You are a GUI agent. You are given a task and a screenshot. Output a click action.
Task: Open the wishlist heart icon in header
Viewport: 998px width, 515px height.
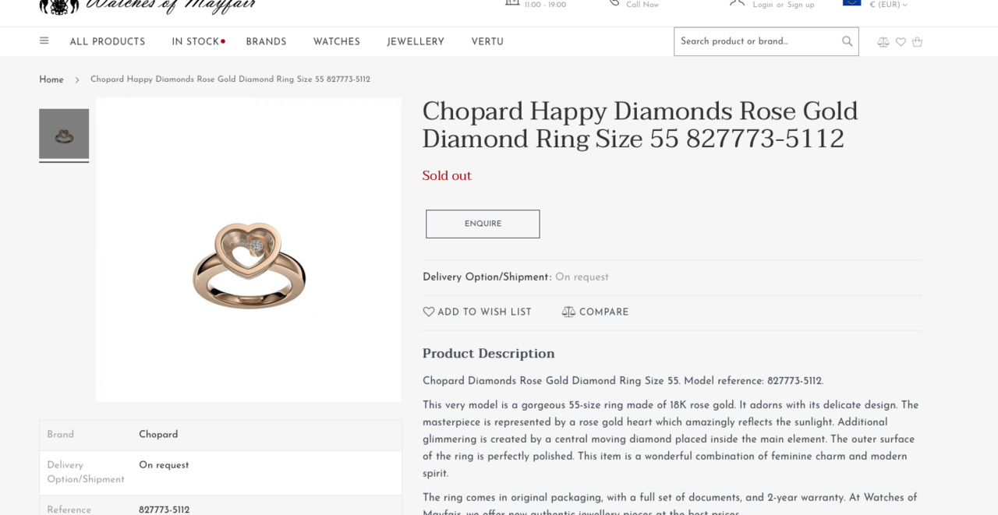click(901, 42)
